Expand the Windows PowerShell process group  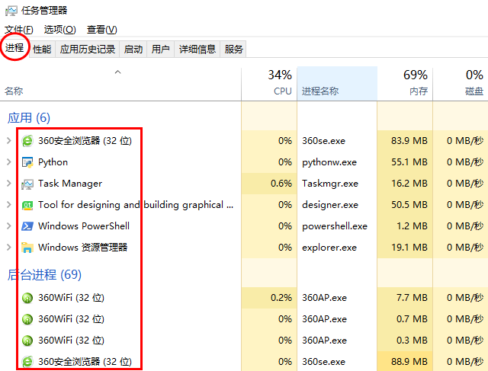(8, 226)
